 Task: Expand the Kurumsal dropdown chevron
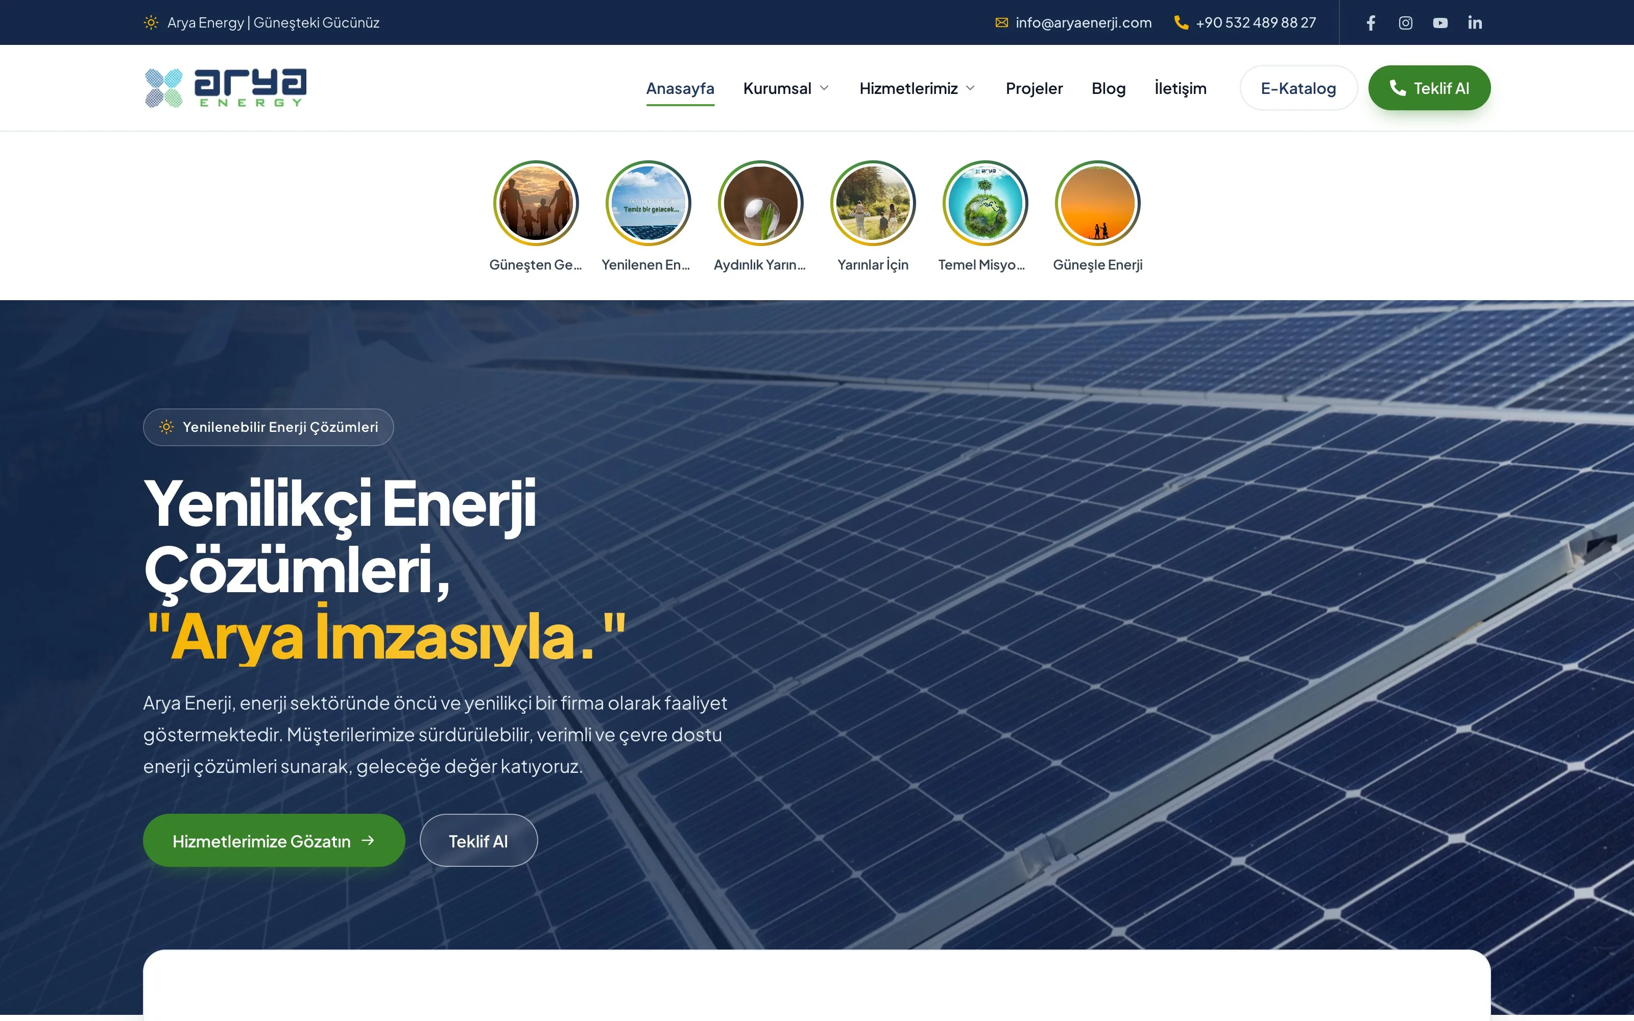(x=824, y=88)
